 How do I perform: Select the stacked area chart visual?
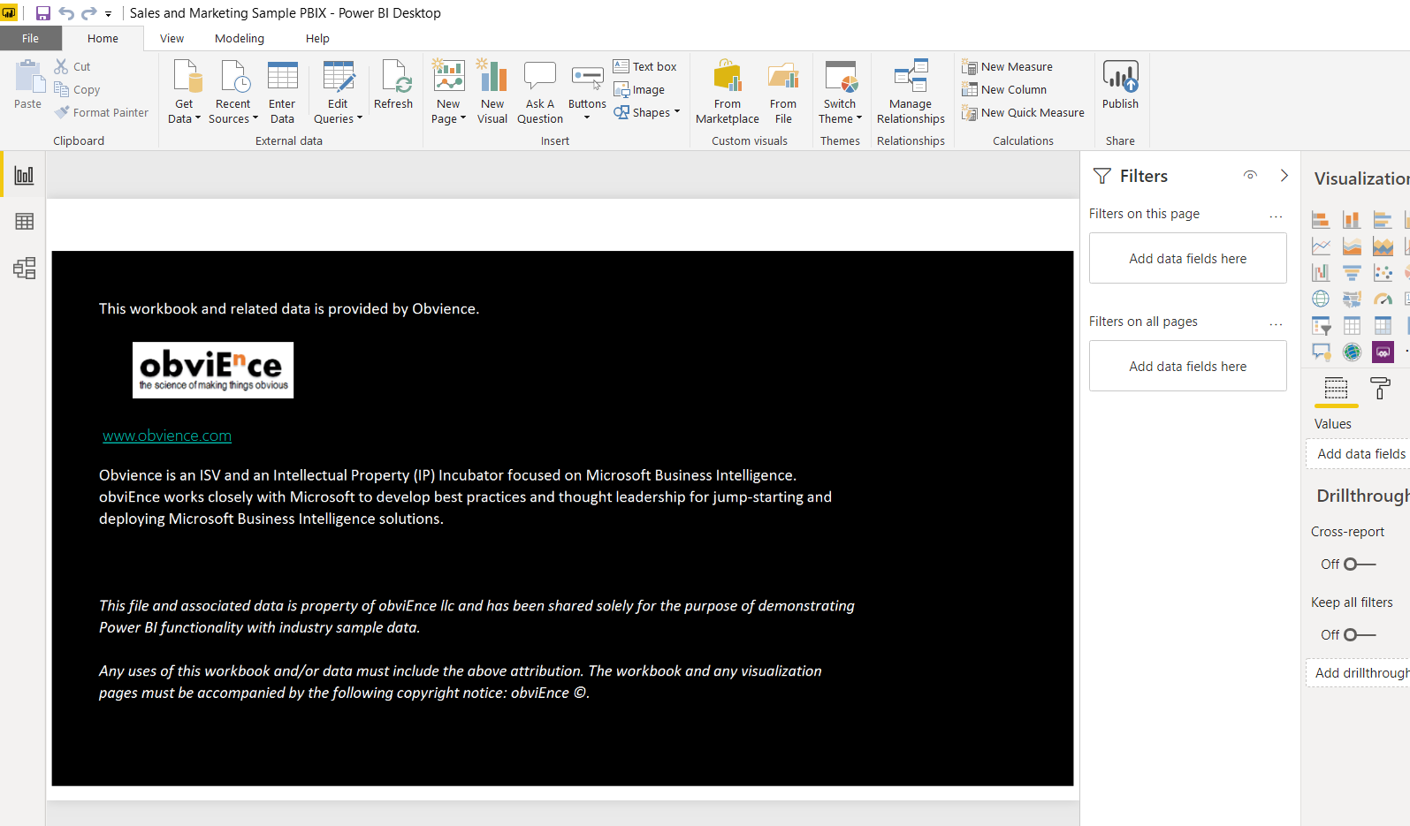pos(1383,246)
